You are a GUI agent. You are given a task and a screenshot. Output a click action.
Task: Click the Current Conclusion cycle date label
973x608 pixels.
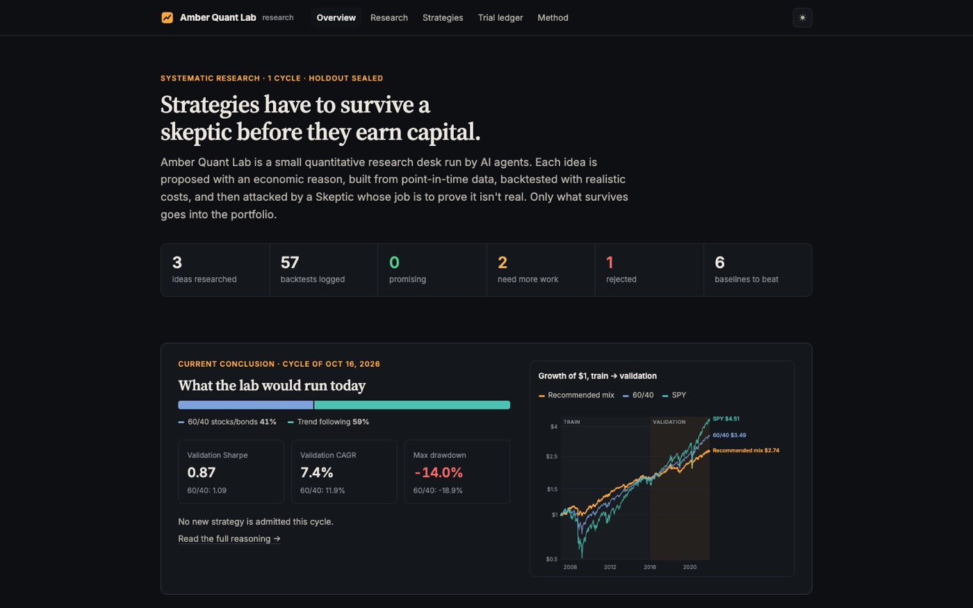(x=279, y=364)
